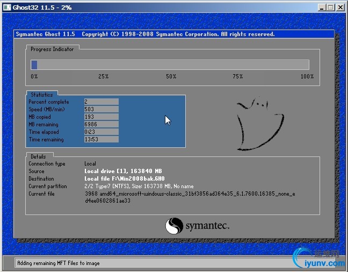Select the Time elapsed value 0:23
This screenshot has height=272, width=348.
coord(101,132)
